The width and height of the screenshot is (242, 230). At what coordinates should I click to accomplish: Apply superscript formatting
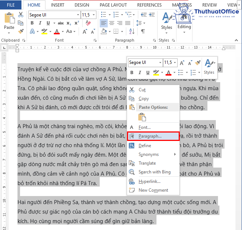(76, 23)
